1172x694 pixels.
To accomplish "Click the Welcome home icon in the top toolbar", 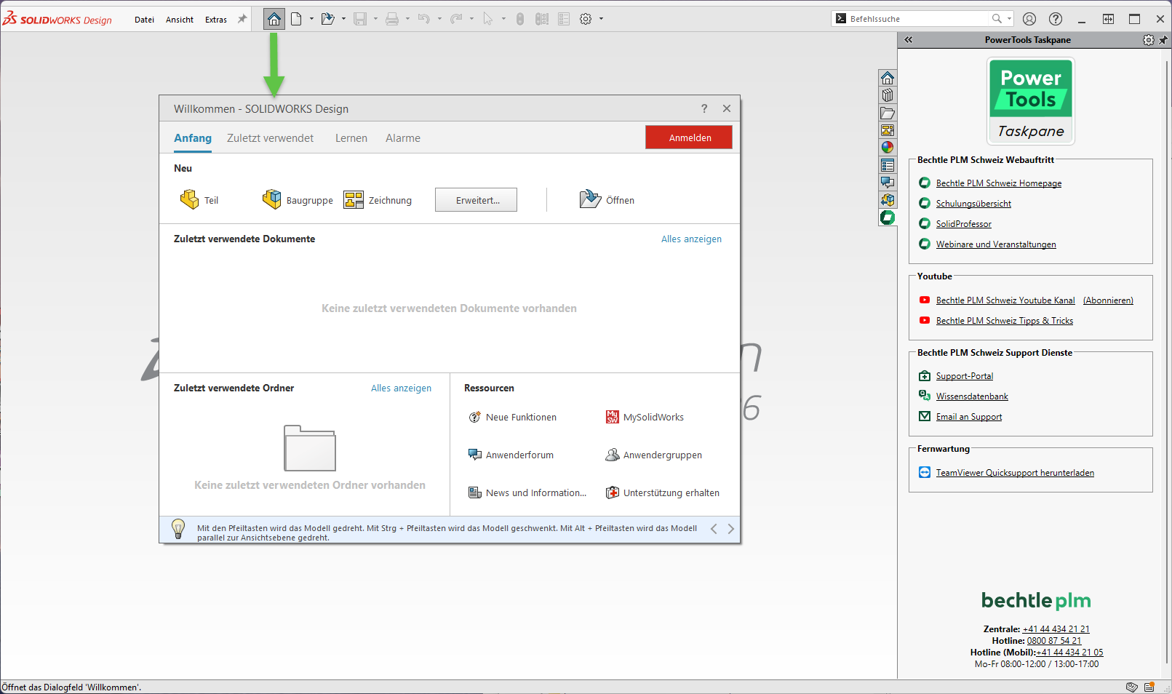I will [274, 20].
